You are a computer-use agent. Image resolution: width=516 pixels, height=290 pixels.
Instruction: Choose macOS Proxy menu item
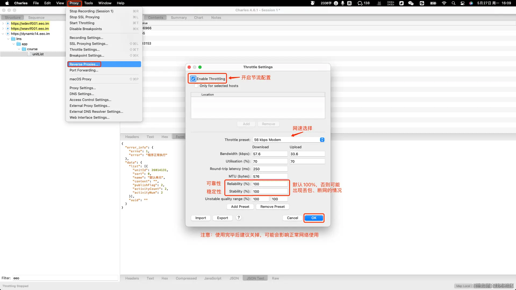coord(104,79)
